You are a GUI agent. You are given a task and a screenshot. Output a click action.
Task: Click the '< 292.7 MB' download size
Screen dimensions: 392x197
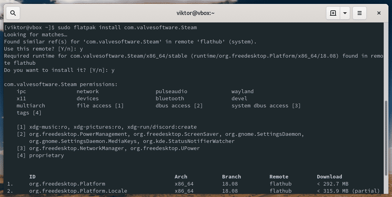(332, 184)
